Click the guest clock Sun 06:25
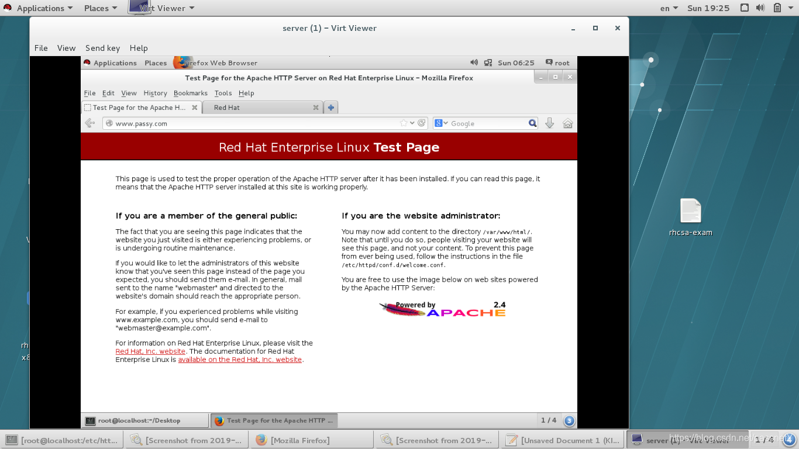Viewport: 799px width, 449px height. [516, 63]
